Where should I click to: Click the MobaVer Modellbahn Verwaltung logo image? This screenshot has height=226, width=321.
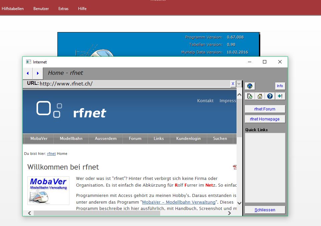pyautogui.click(x=48, y=191)
